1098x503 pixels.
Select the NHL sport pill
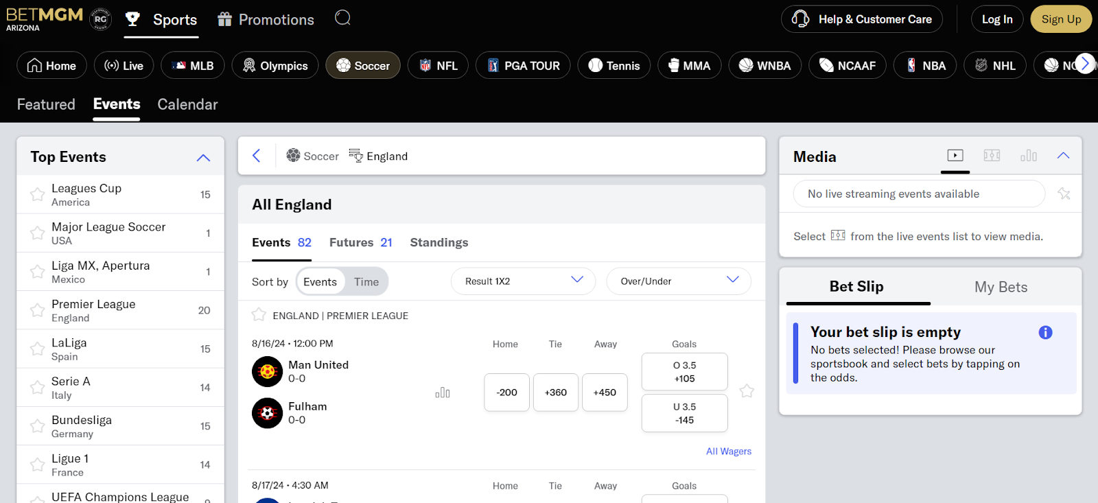point(995,66)
